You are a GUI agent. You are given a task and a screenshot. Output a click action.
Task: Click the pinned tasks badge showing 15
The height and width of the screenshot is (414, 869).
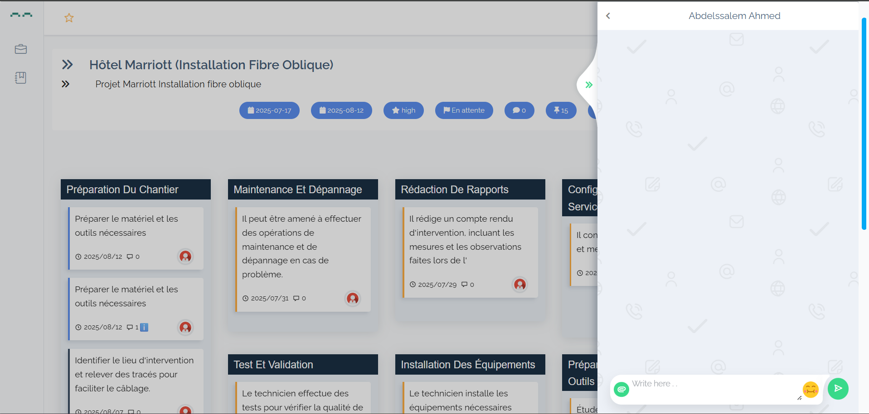pos(561,110)
